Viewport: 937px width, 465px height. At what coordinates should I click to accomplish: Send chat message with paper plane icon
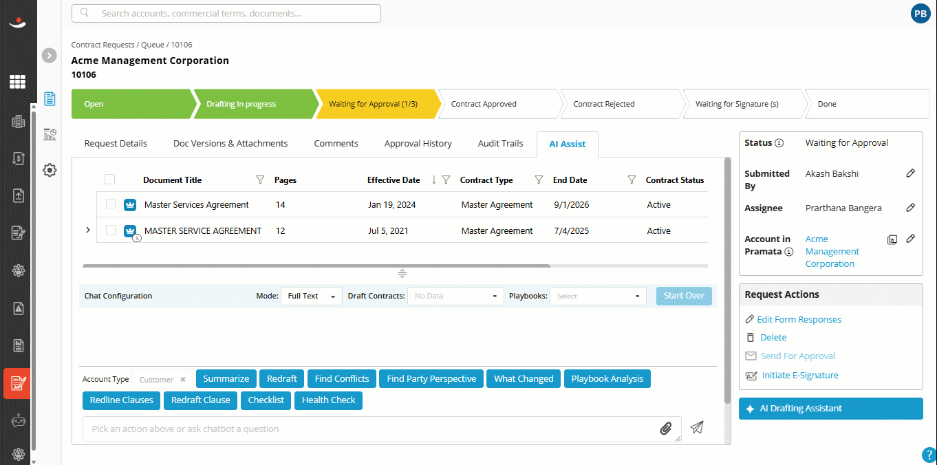(x=697, y=427)
